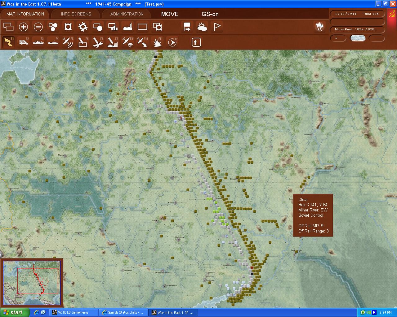Select the F11 explosion icon
This screenshot has height=317, width=397.
(158, 42)
